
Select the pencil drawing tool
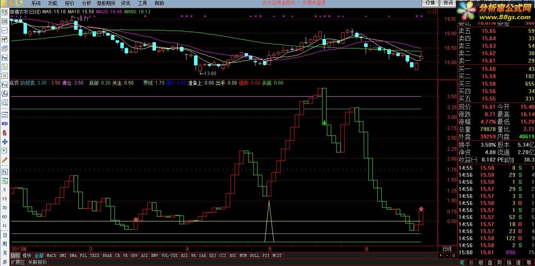tap(5, 159)
